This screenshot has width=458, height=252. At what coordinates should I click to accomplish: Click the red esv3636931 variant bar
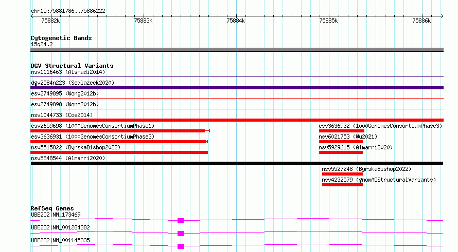point(119,142)
